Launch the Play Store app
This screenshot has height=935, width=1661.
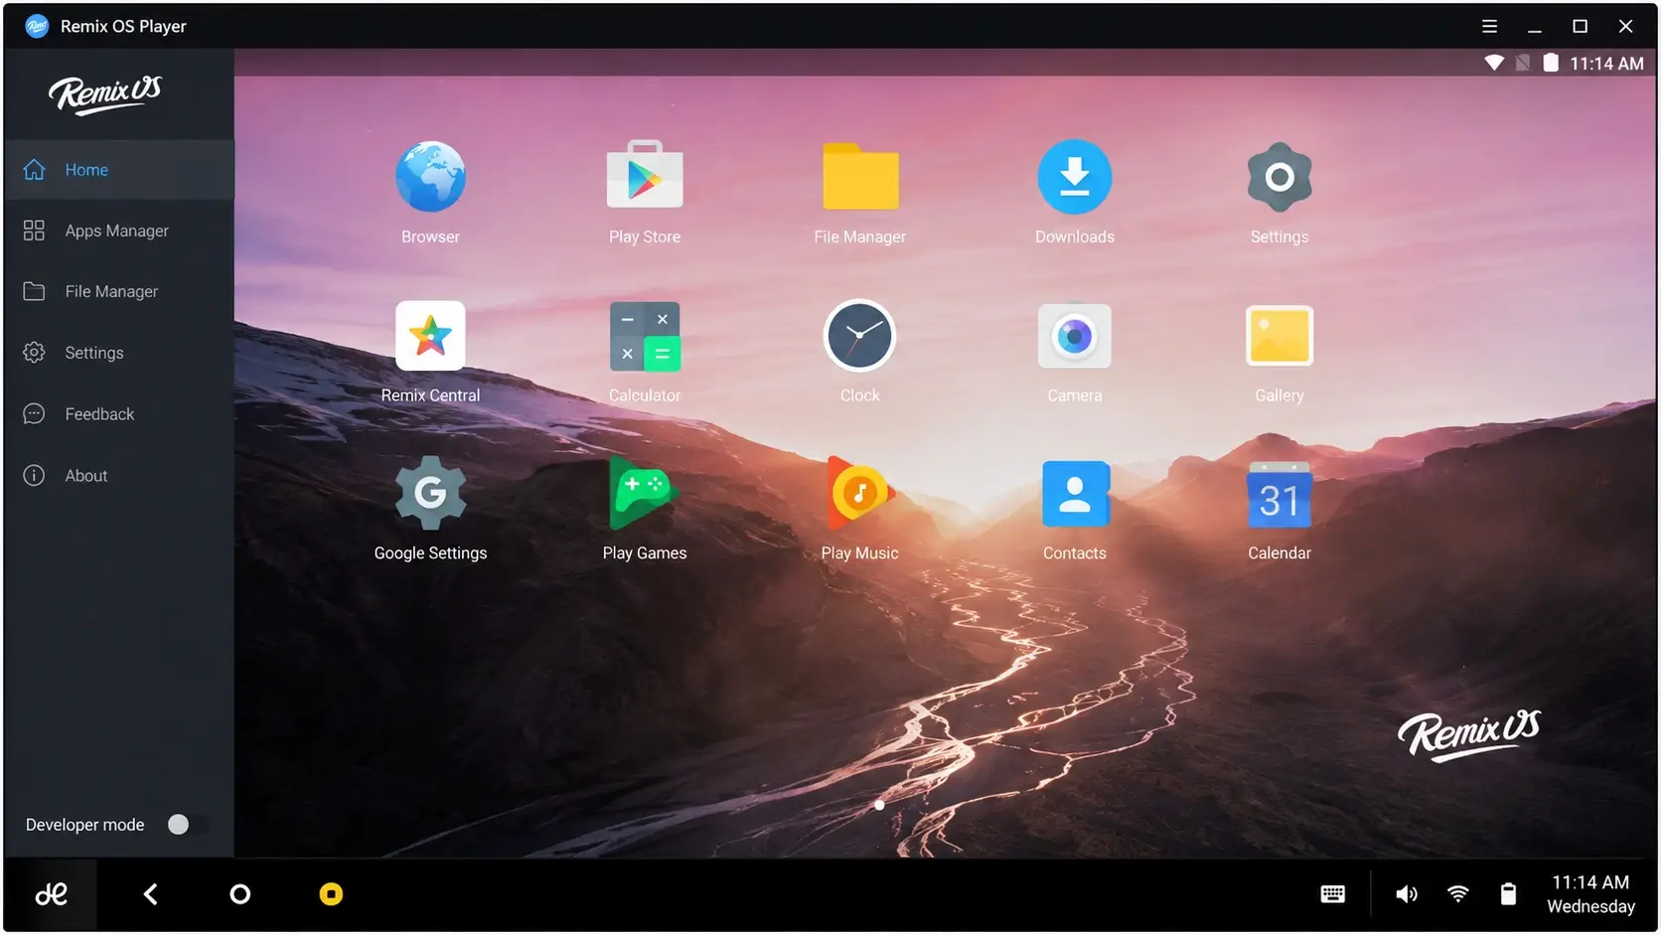tap(645, 177)
